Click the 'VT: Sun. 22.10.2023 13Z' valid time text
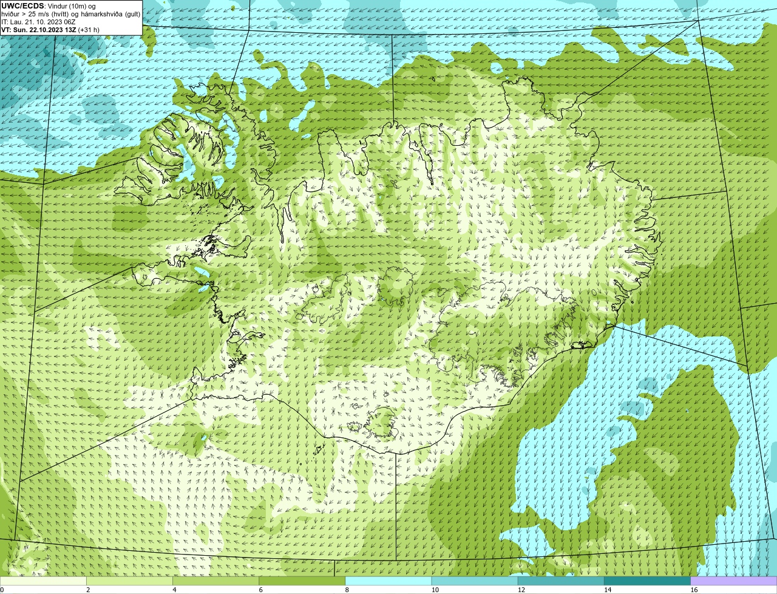The height and width of the screenshot is (594, 777). pyautogui.click(x=38, y=30)
